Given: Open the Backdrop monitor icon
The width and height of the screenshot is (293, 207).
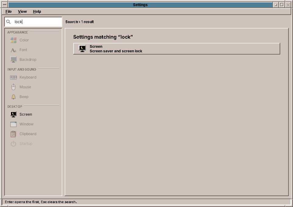Looking at the screenshot, I should (13, 60).
